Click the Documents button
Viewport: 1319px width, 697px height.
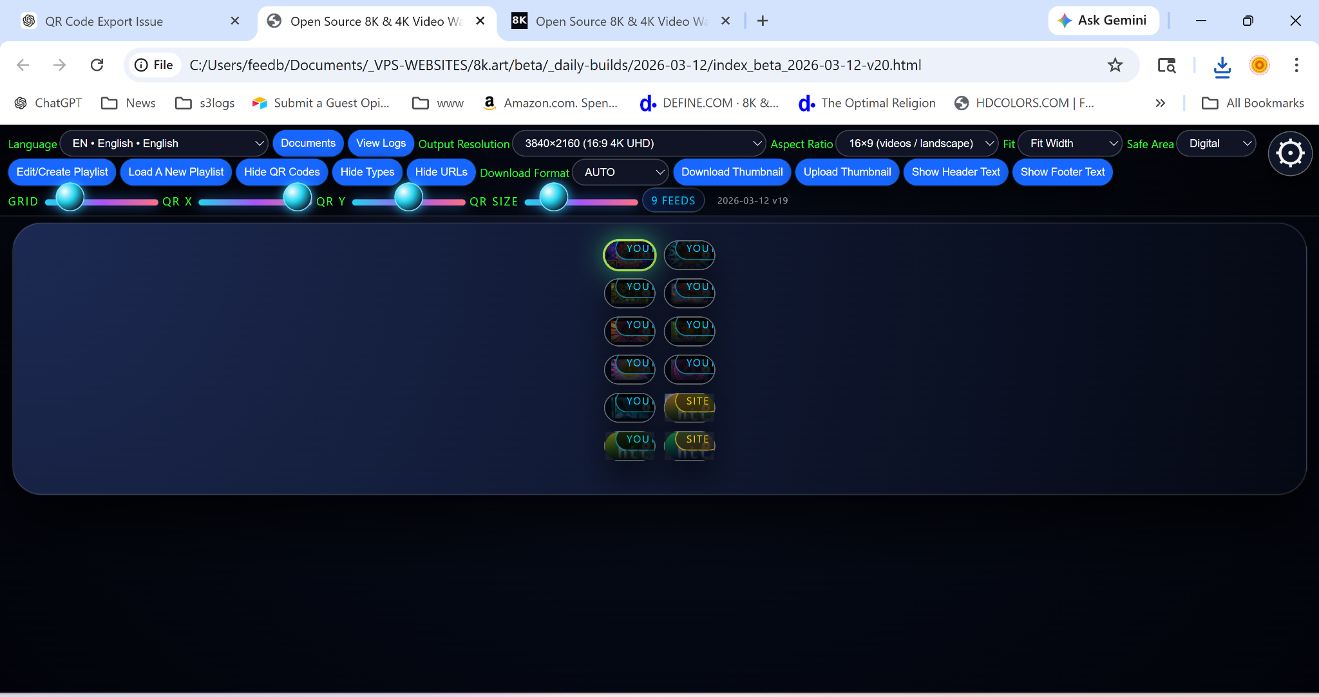[x=308, y=143]
